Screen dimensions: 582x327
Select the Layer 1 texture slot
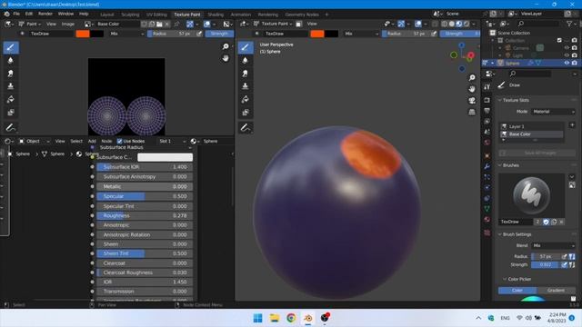pyautogui.click(x=531, y=126)
